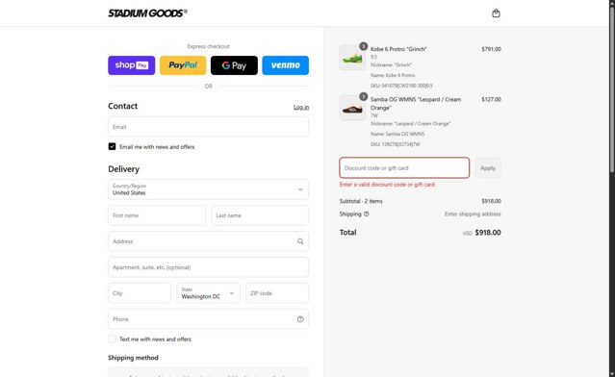Click the address search magnifier icon
The width and height of the screenshot is (615, 377).
[300, 241]
